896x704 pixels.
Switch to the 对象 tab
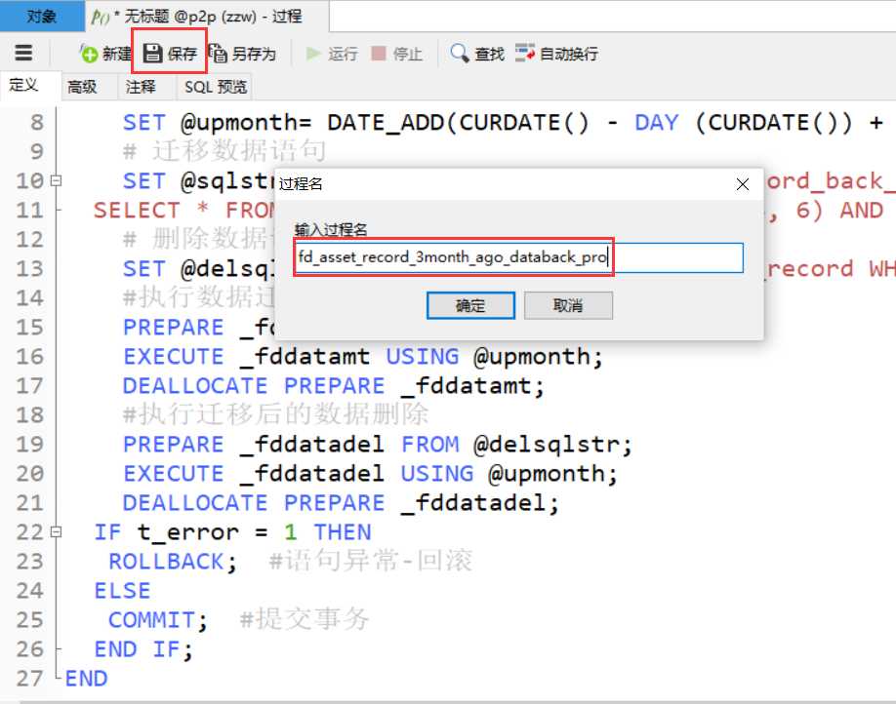coord(42,16)
